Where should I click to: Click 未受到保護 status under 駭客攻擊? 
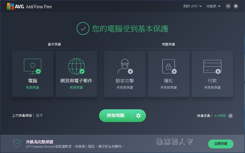pyautogui.click(x=125, y=88)
